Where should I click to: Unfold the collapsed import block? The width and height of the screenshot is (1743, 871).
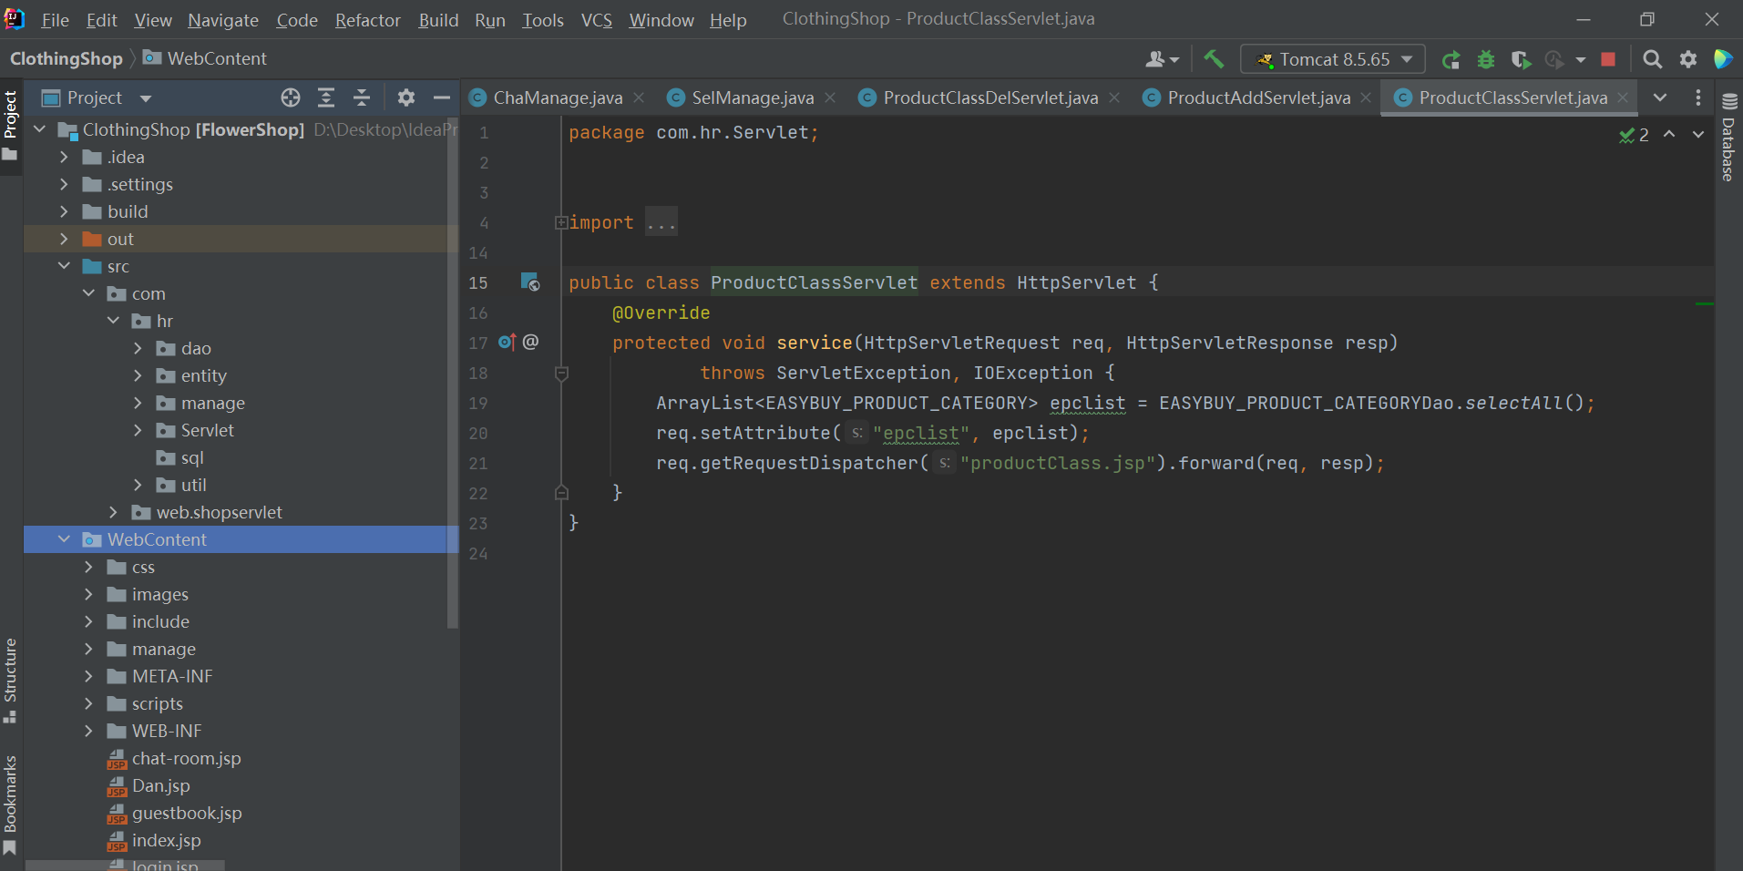[561, 222]
